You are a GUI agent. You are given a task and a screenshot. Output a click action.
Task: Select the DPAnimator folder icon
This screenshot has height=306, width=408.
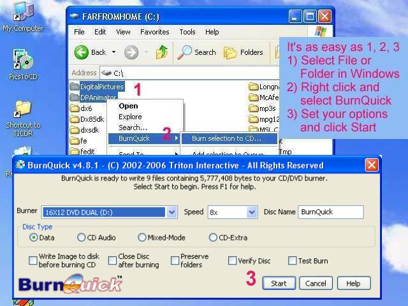pos(75,98)
